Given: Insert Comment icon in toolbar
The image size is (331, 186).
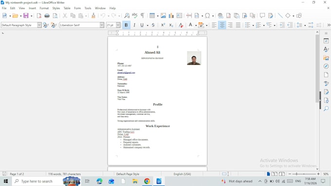Looking at the screenshot, I should [x=262, y=16].
